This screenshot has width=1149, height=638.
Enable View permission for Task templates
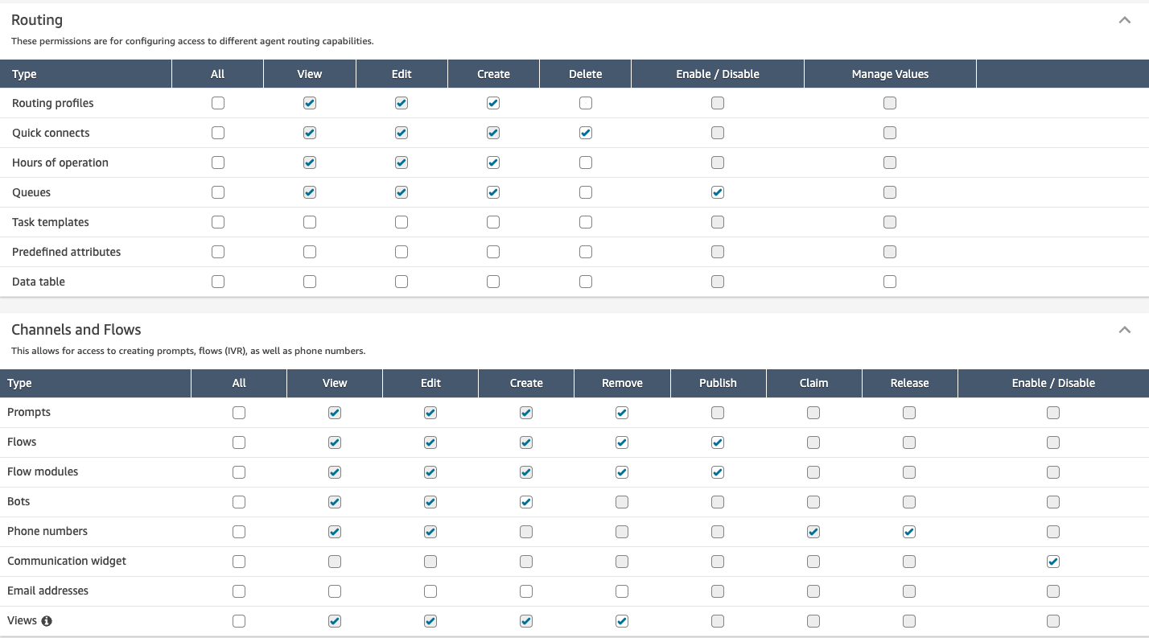click(x=310, y=222)
